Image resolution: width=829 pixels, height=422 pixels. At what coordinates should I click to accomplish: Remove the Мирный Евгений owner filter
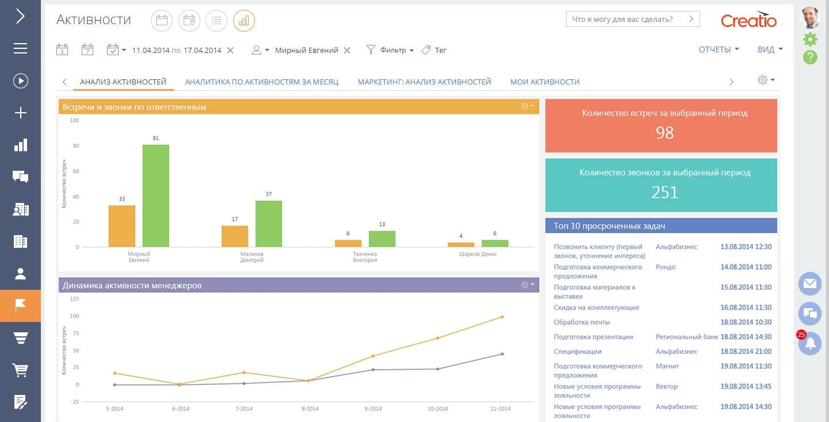point(347,50)
